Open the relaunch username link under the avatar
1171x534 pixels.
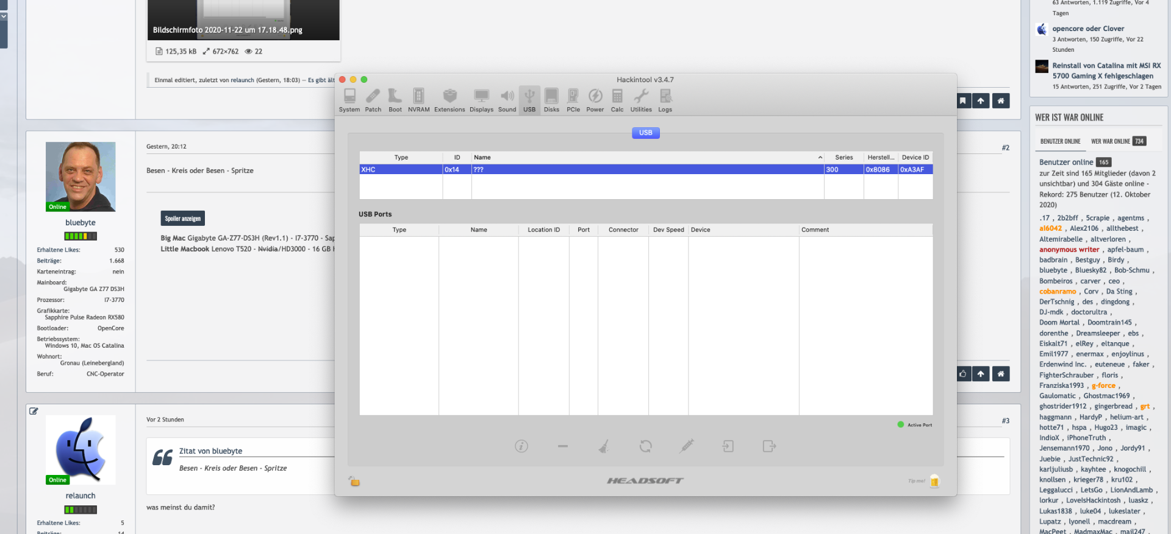point(81,496)
